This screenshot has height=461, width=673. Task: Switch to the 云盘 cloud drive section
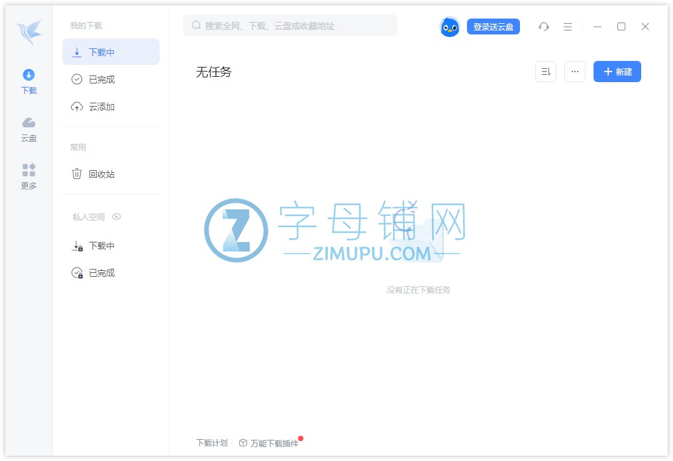pyautogui.click(x=28, y=129)
